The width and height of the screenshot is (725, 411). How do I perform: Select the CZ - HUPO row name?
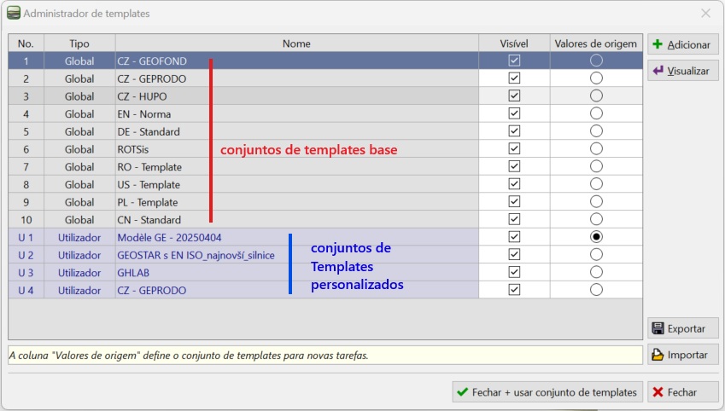point(297,96)
